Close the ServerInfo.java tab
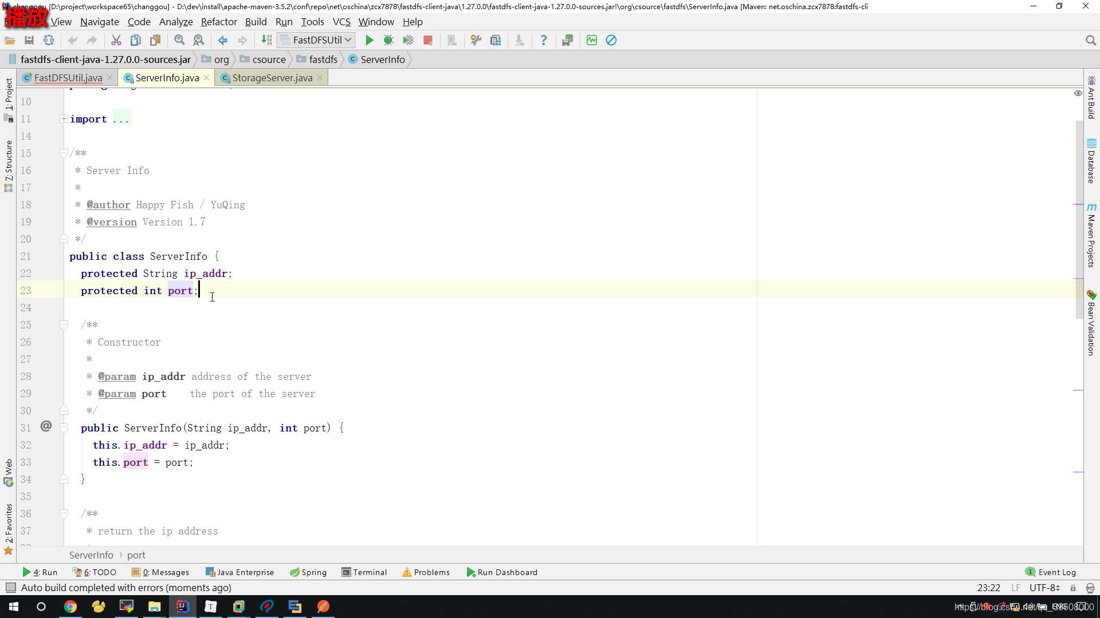 (206, 78)
